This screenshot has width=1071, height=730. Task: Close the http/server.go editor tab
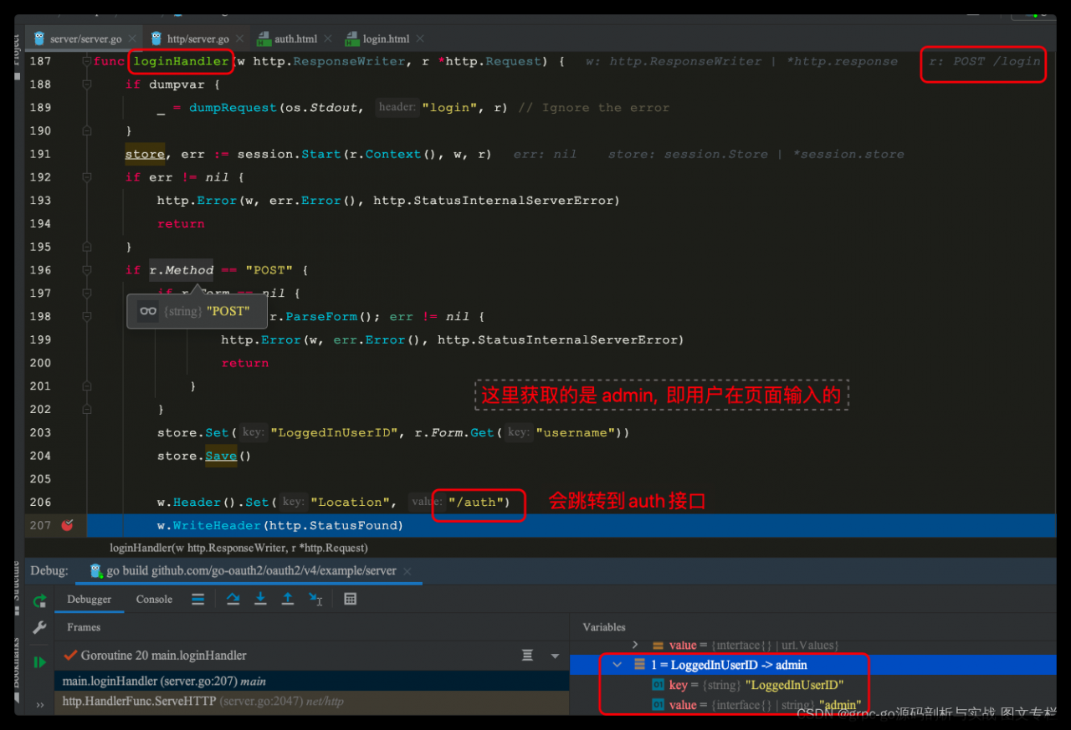click(x=240, y=38)
